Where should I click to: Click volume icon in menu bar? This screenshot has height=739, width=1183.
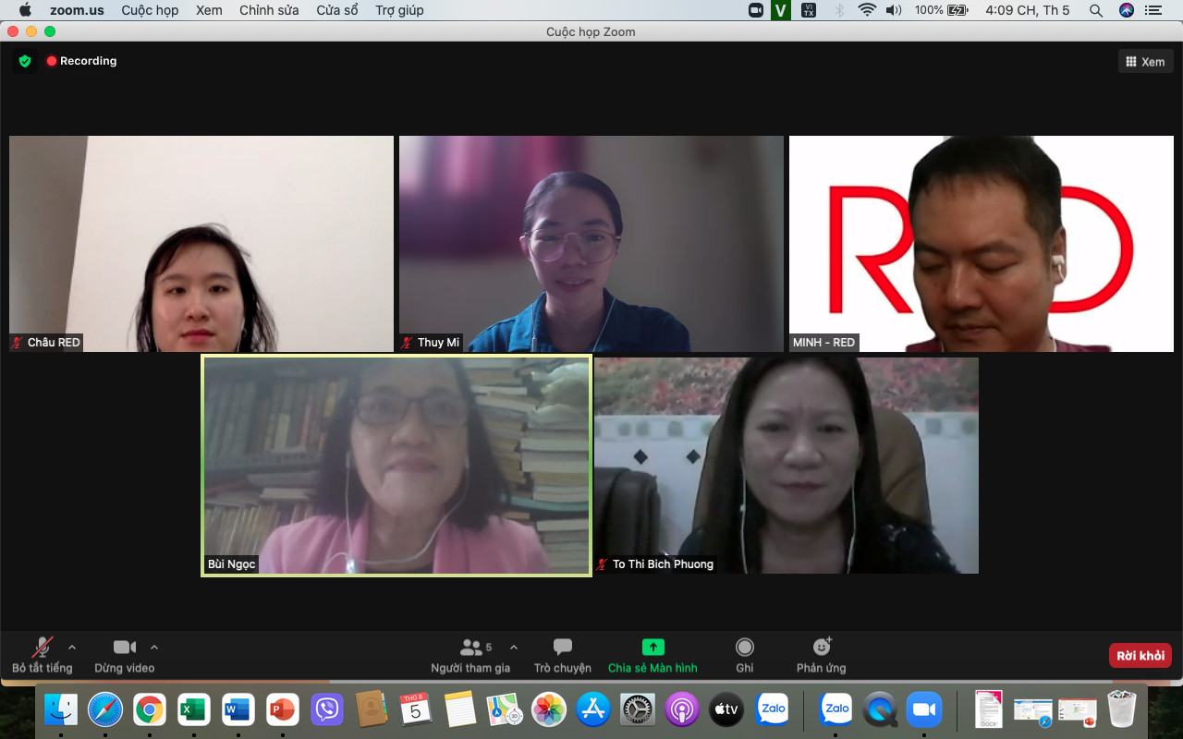click(893, 10)
